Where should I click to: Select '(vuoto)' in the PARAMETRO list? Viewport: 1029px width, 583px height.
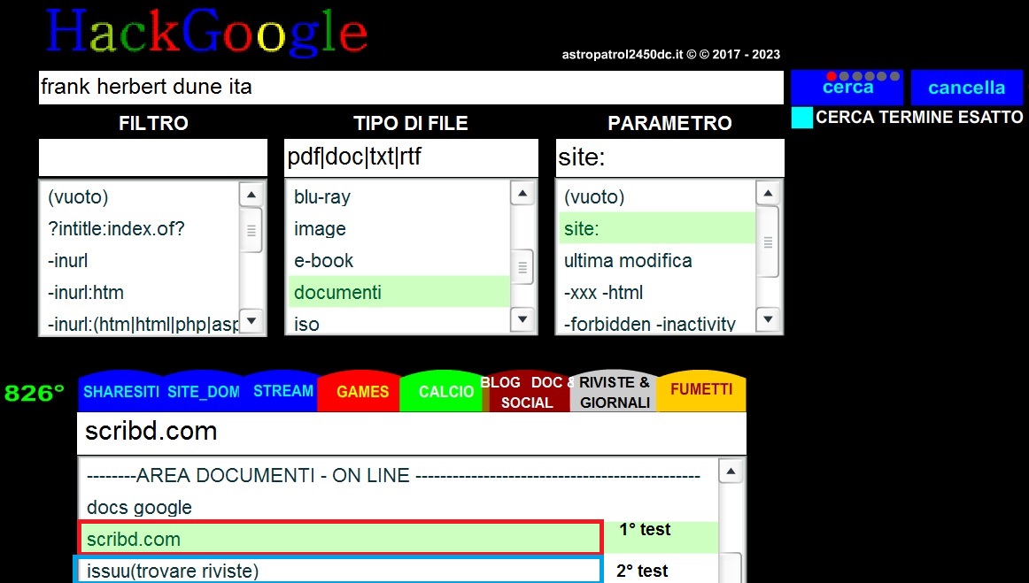coord(657,196)
